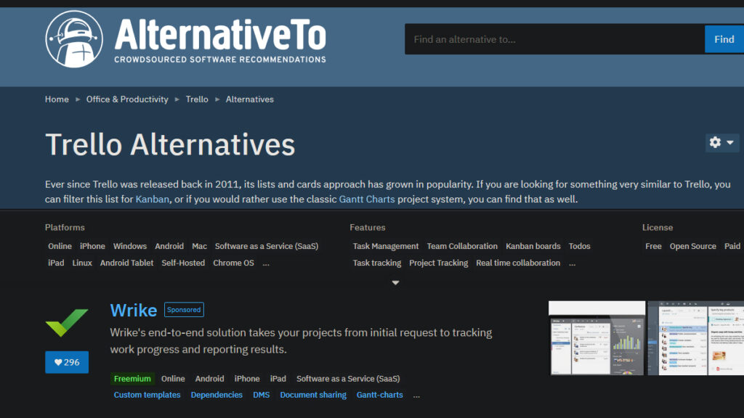Open the second Wrike screenshot thumbnail
Viewport: 744px width, 418px height.
click(x=695, y=338)
